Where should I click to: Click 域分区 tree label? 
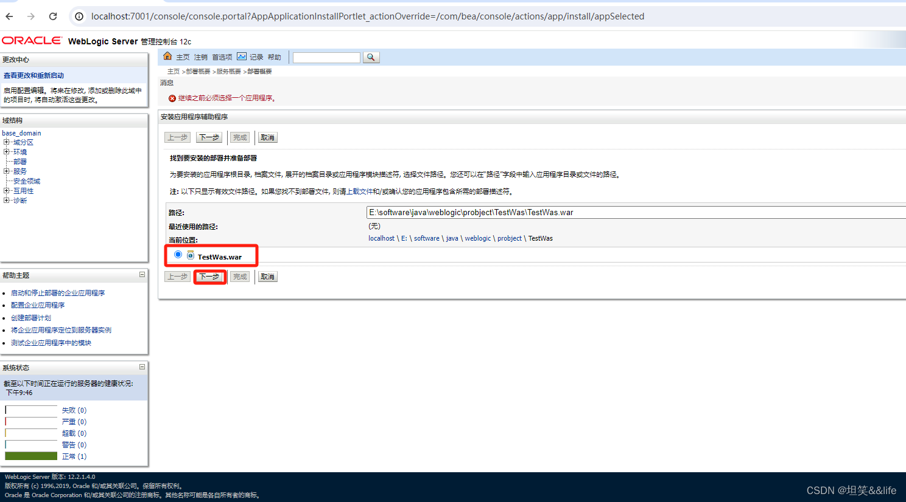[x=23, y=142]
